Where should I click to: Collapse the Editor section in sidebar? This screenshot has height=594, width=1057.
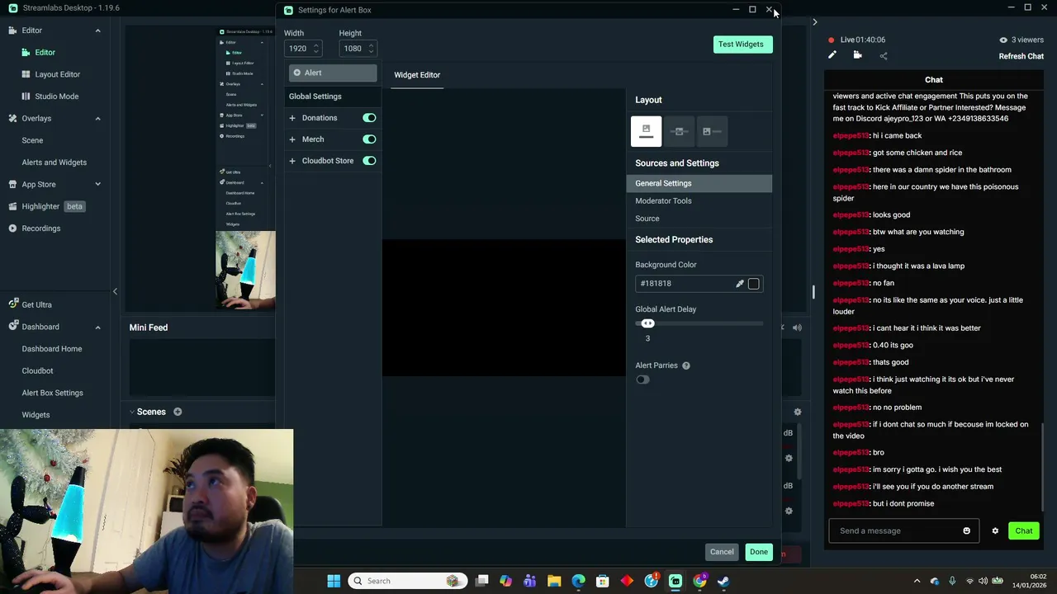[97, 31]
